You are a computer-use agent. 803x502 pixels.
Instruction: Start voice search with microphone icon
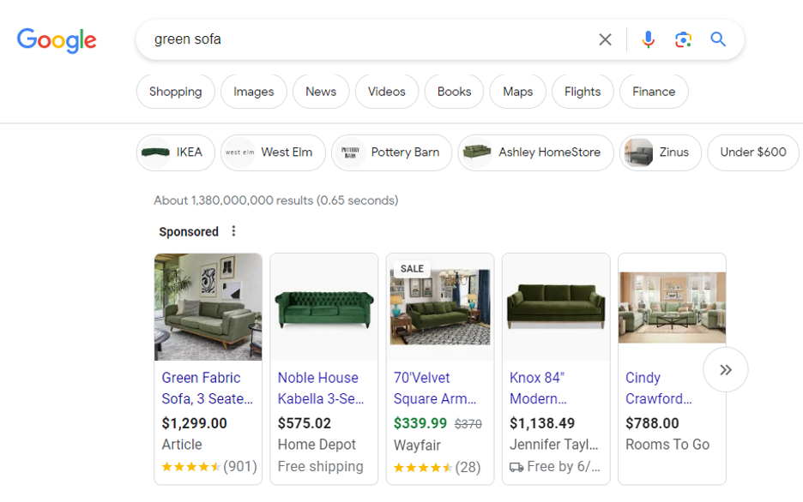pos(648,39)
